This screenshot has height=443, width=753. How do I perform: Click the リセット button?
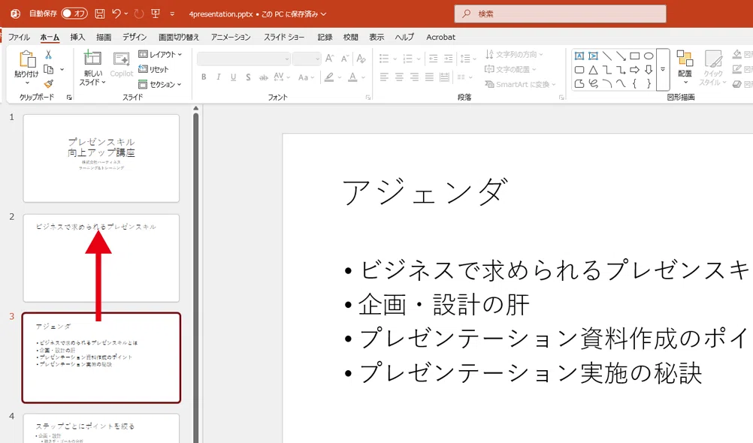point(153,69)
